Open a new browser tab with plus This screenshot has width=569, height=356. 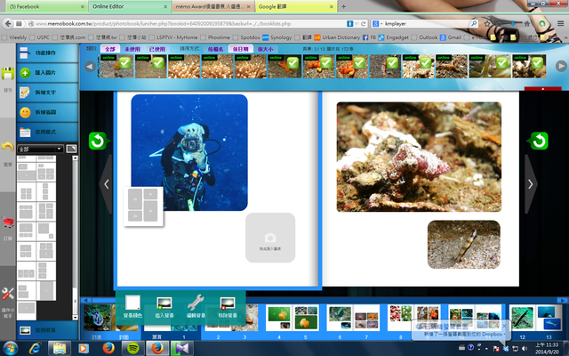[x=344, y=6]
